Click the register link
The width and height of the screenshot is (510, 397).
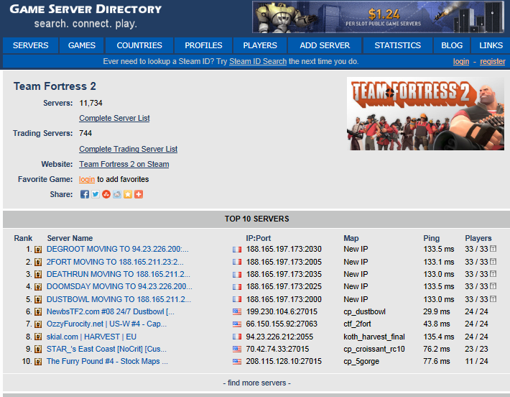[493, 62]
